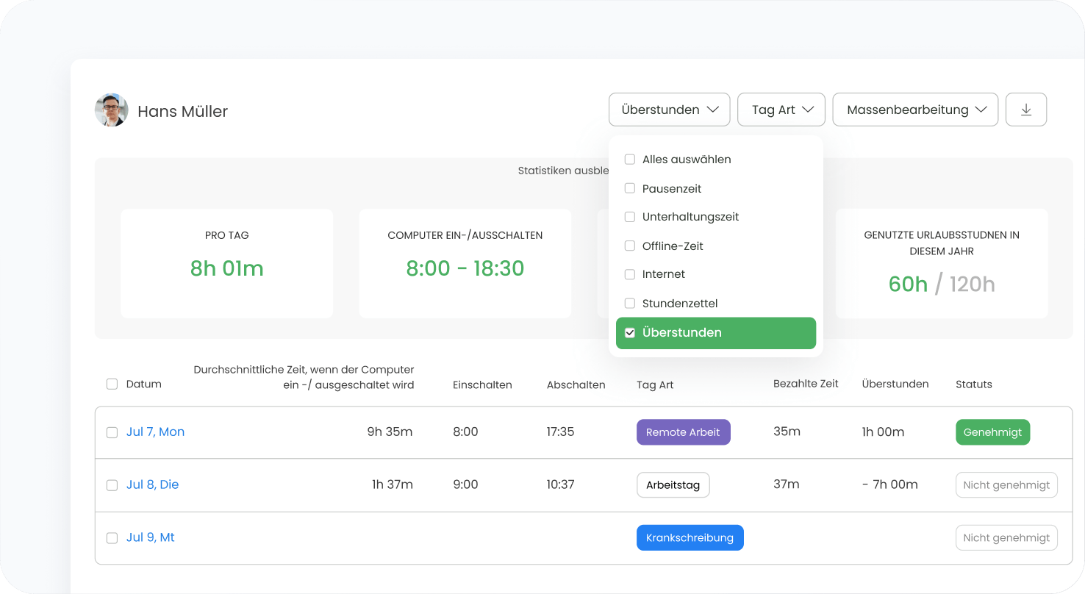This screenshot has height=594, width=1085.
Task: Click Hans Müller's profile avatar
Action: (x=112, y=110)
